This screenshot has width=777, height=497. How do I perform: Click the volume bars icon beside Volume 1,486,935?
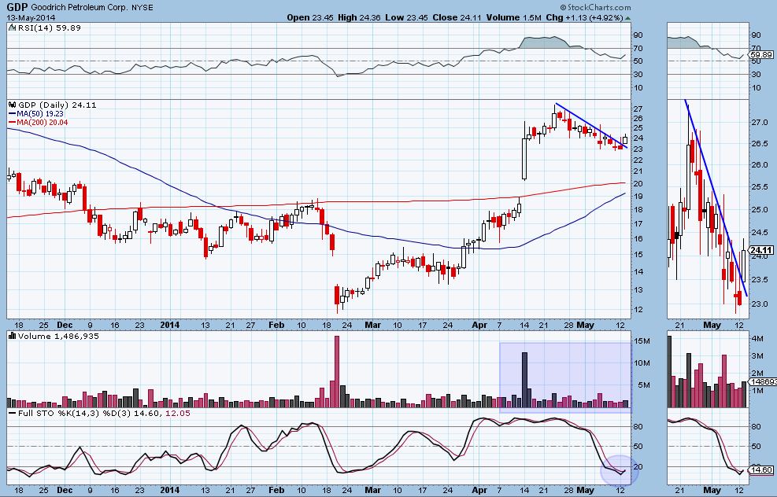(x=13, y=336)
